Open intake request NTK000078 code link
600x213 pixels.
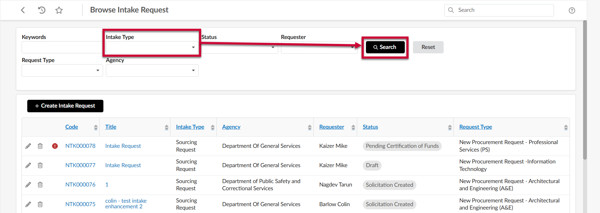coord(80,146)
